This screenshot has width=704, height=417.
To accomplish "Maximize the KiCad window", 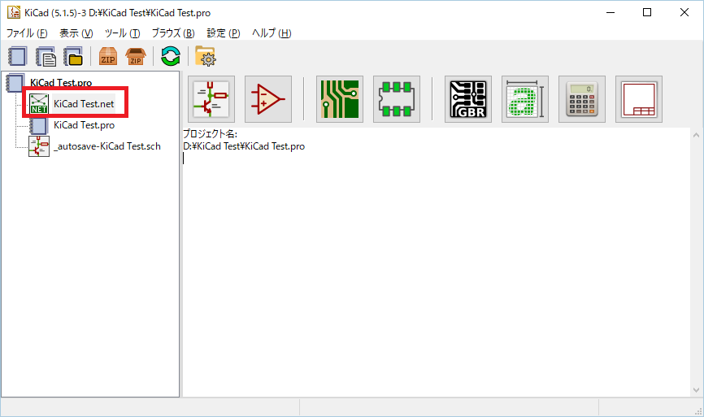I will 647,12.
